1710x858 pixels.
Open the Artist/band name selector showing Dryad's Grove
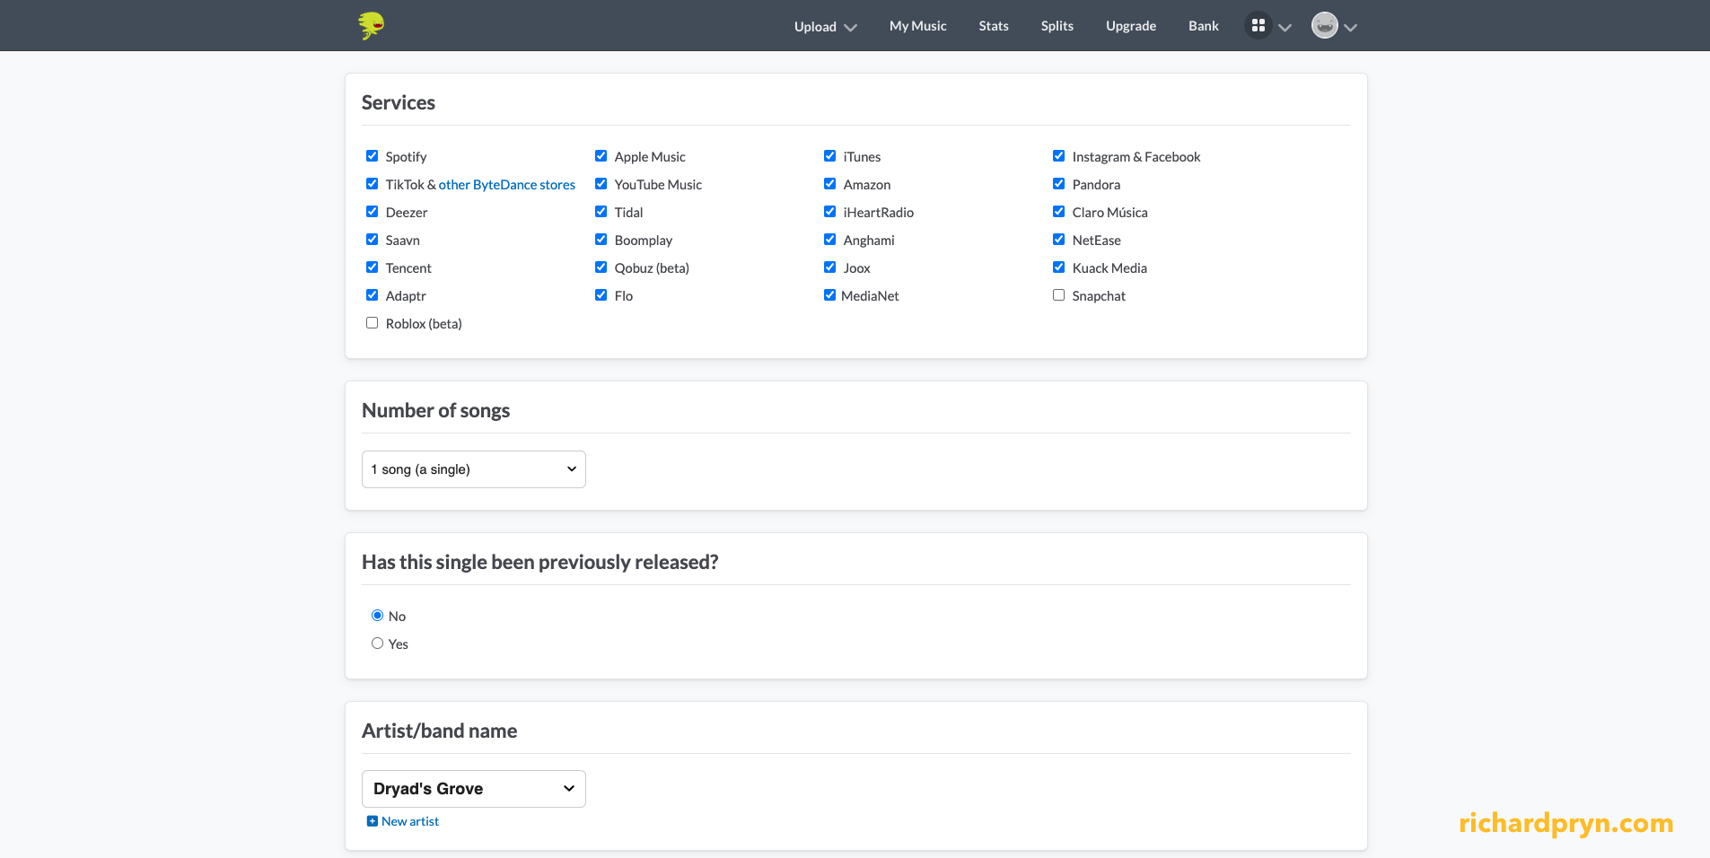473,788
